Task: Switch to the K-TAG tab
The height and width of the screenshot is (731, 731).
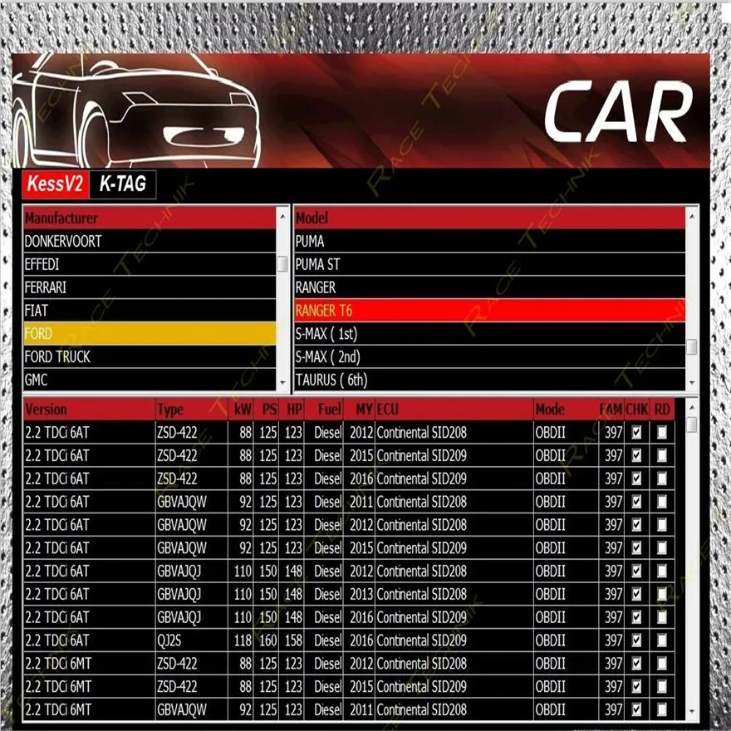Action: point(122,184)
